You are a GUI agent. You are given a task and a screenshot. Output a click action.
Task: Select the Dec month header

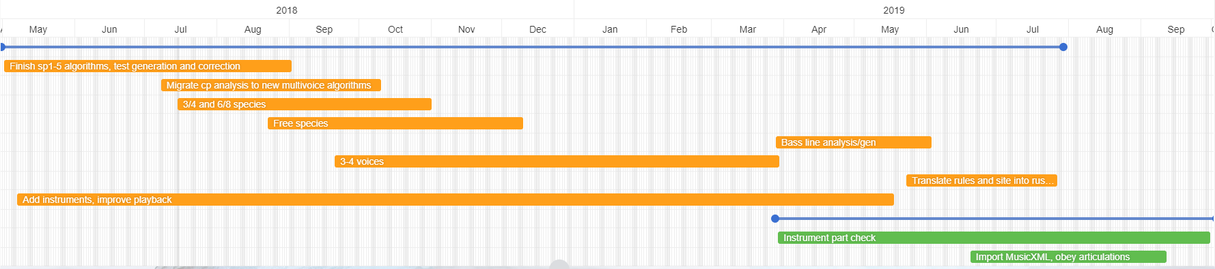[x=538, y=29]
